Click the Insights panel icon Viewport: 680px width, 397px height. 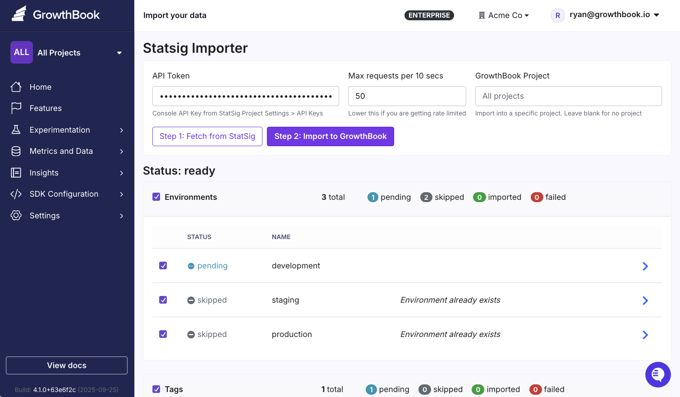pyautogui.click(x=16, y=172)
